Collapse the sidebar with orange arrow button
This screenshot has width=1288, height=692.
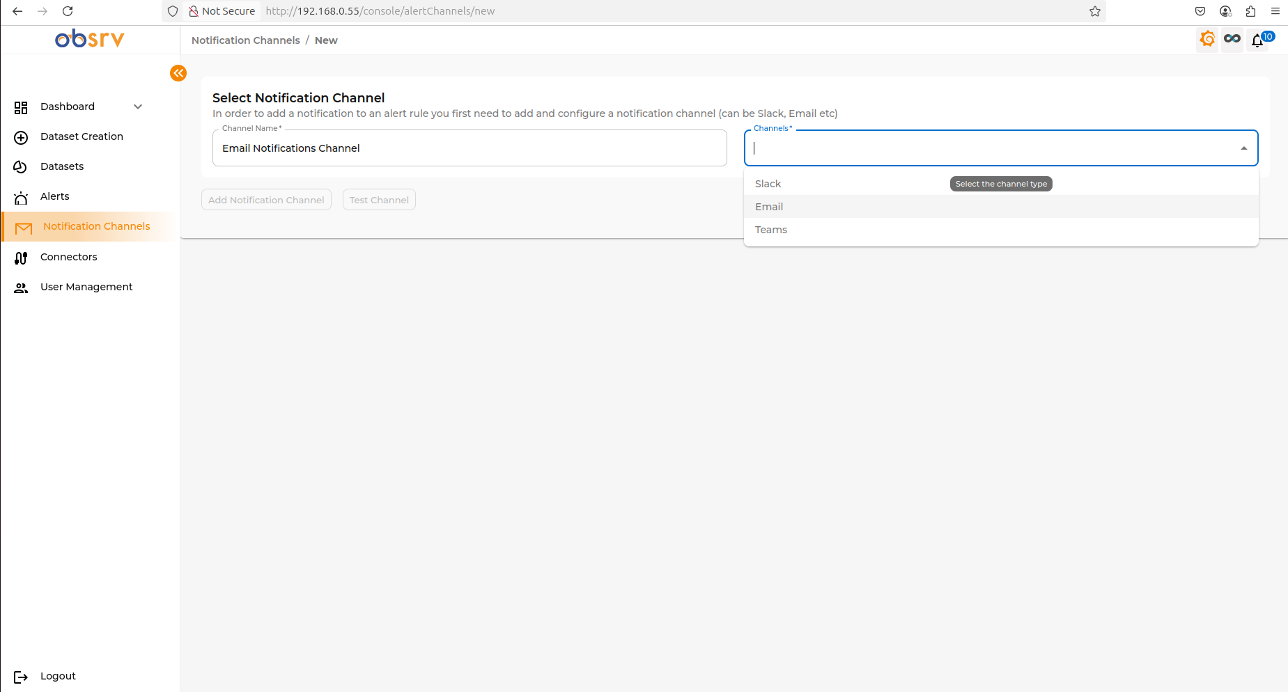pos(178,73)
